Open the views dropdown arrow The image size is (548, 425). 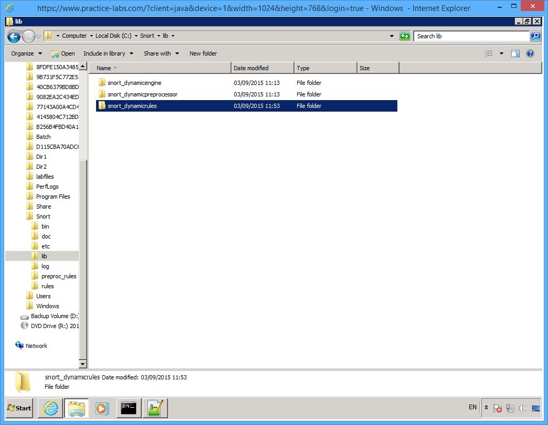click(501, 53)
